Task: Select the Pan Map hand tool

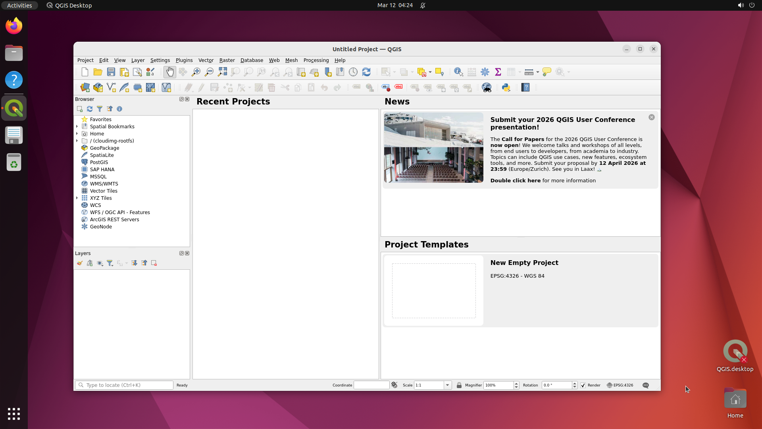Action: point(169,72)
